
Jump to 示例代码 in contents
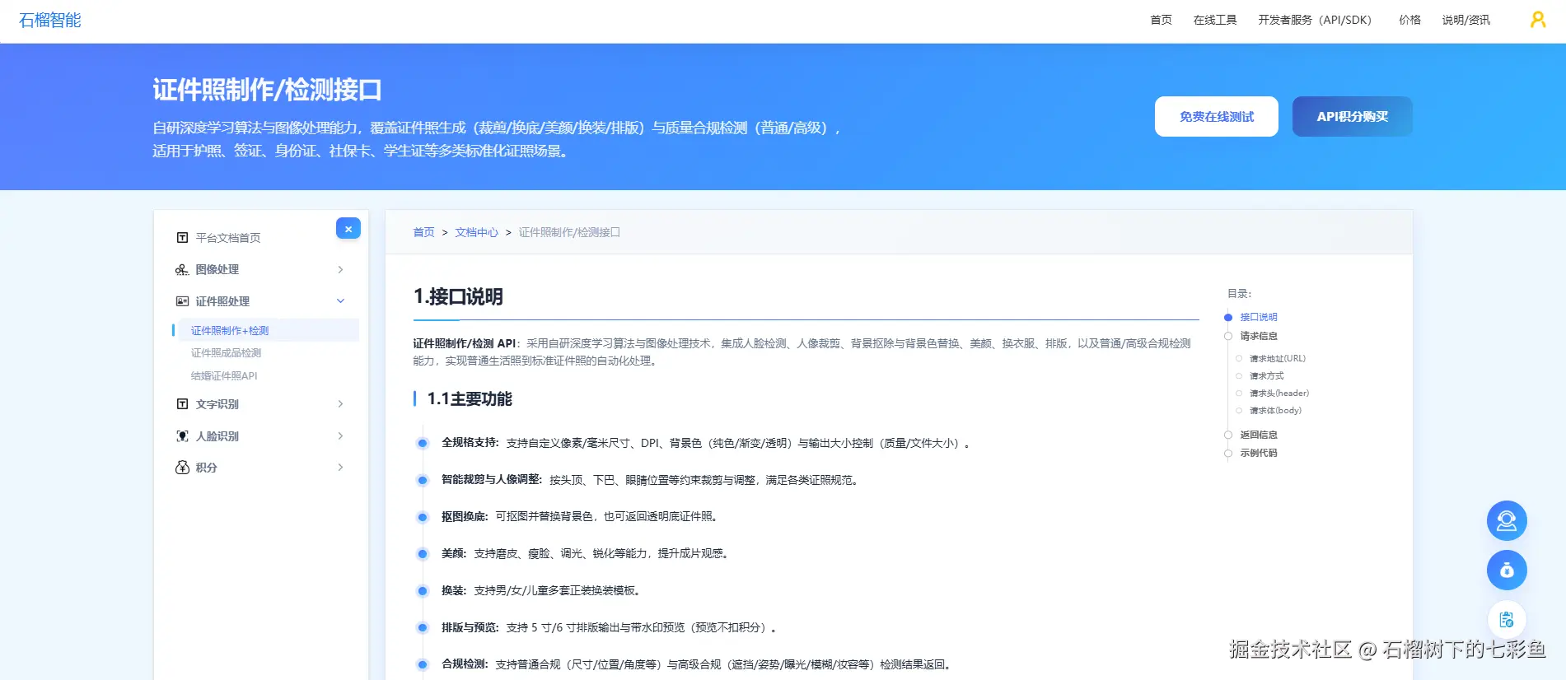click(1259, 453)
